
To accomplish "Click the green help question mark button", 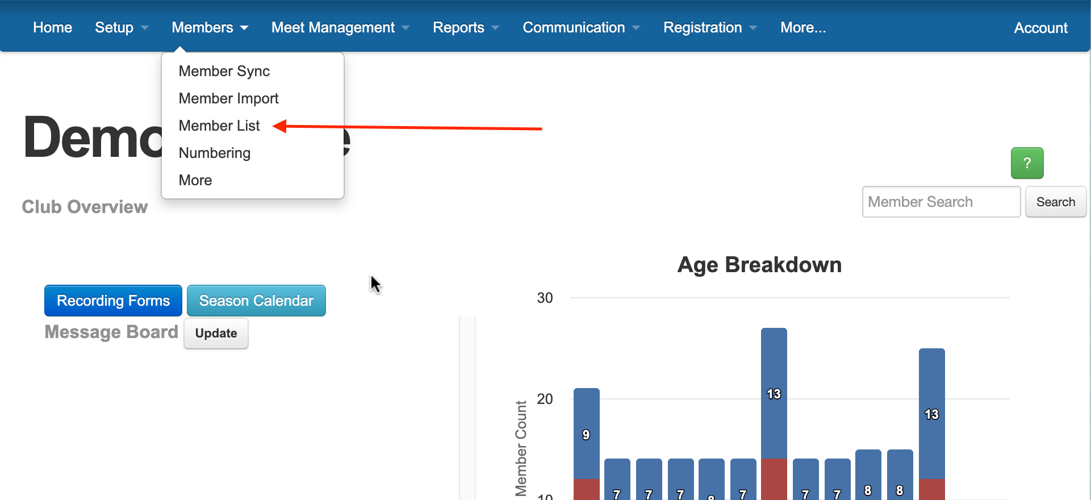I will [1027, 163].
